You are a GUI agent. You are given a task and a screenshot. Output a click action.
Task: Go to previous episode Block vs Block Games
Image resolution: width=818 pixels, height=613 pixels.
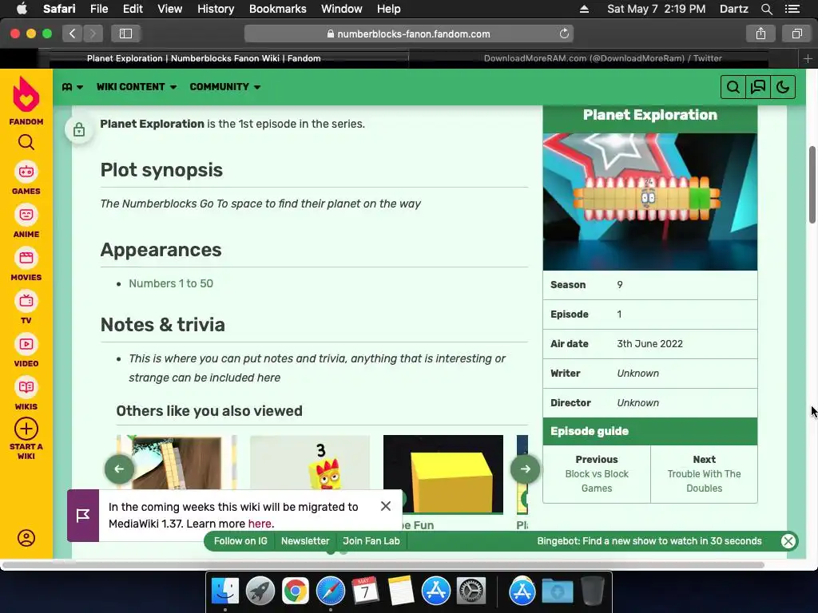[597, 481]
